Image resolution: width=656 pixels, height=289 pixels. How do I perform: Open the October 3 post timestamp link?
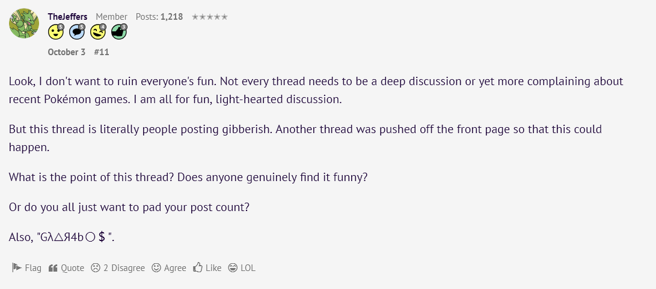[67, 52]
